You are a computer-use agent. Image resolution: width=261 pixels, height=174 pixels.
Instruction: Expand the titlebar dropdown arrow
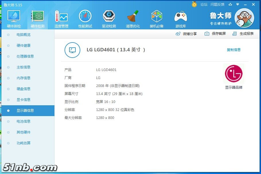pos(238,5)
